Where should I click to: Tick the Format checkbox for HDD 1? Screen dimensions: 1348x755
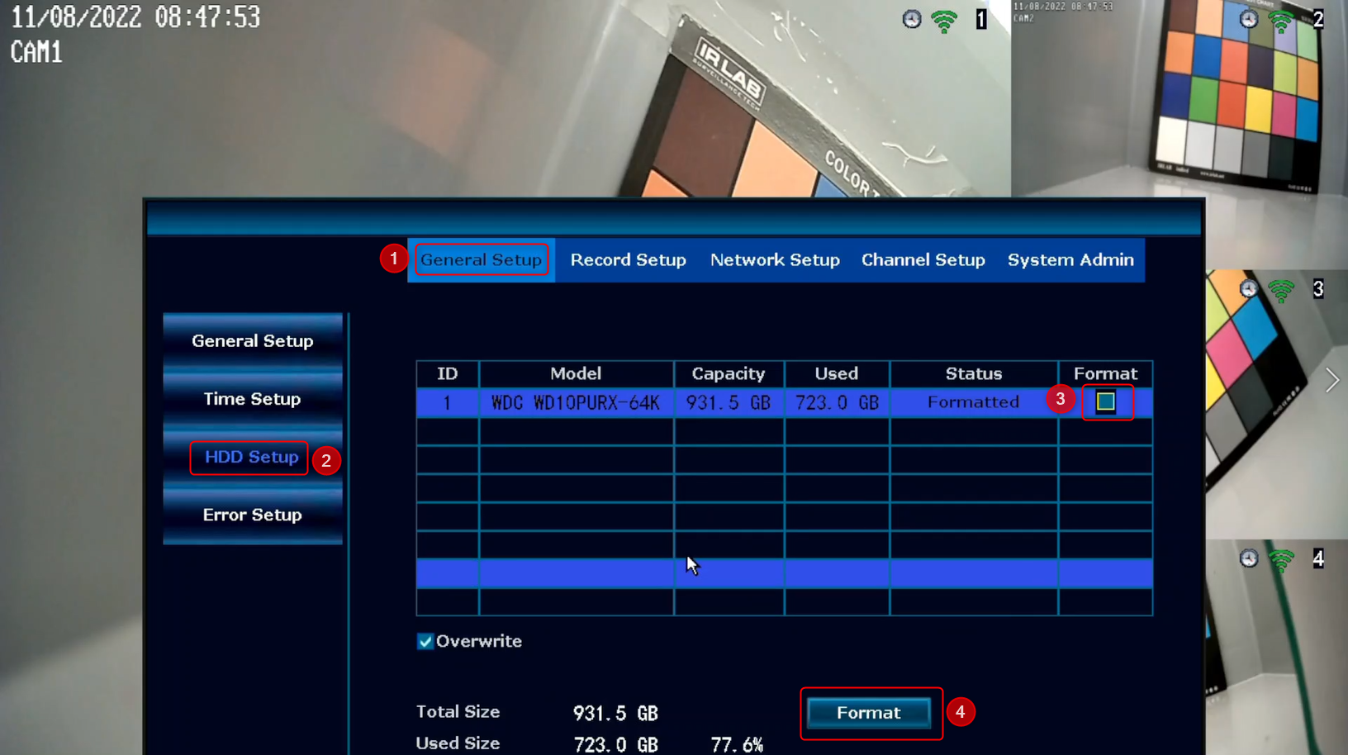(1106, 402)
